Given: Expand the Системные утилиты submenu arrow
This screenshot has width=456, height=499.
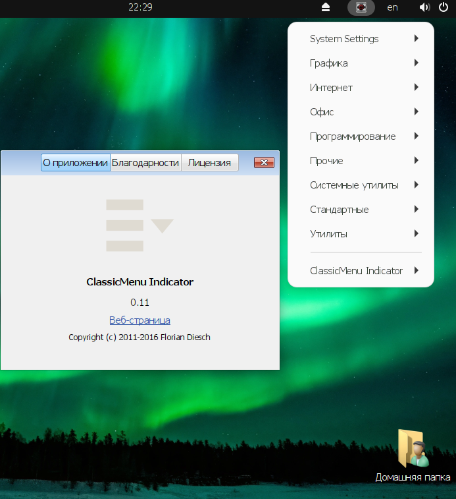Looking at the screenshot, I should click(417, 185).
